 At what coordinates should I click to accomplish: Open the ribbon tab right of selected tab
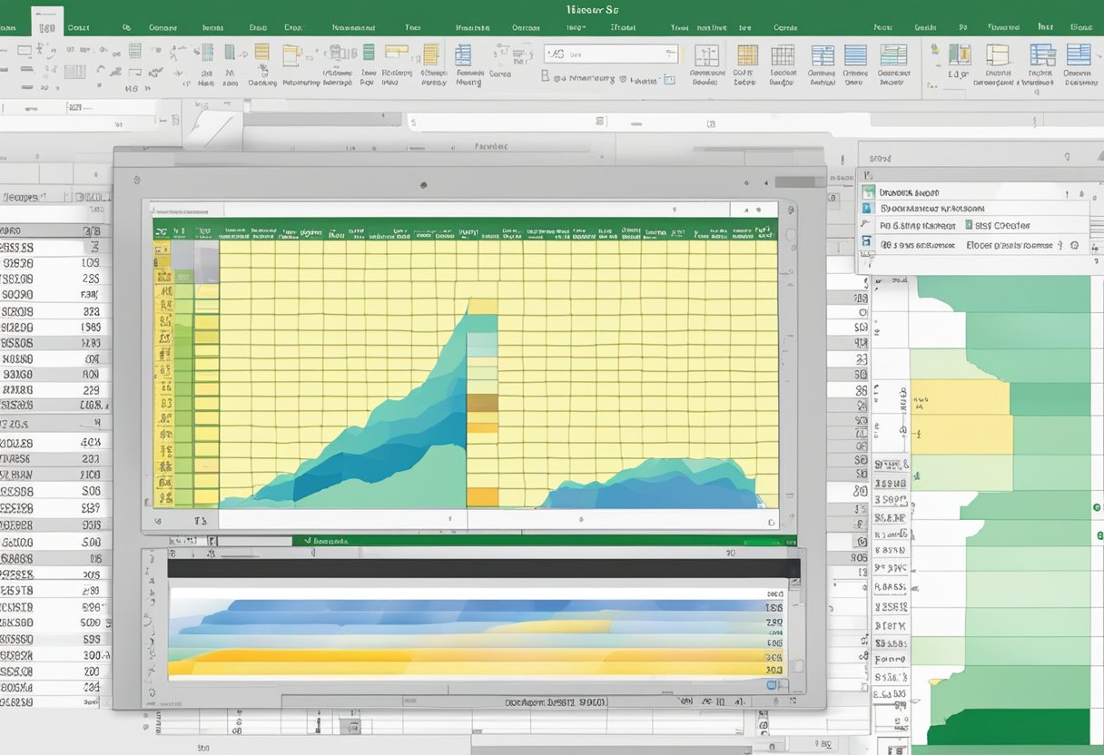[78, 27]
